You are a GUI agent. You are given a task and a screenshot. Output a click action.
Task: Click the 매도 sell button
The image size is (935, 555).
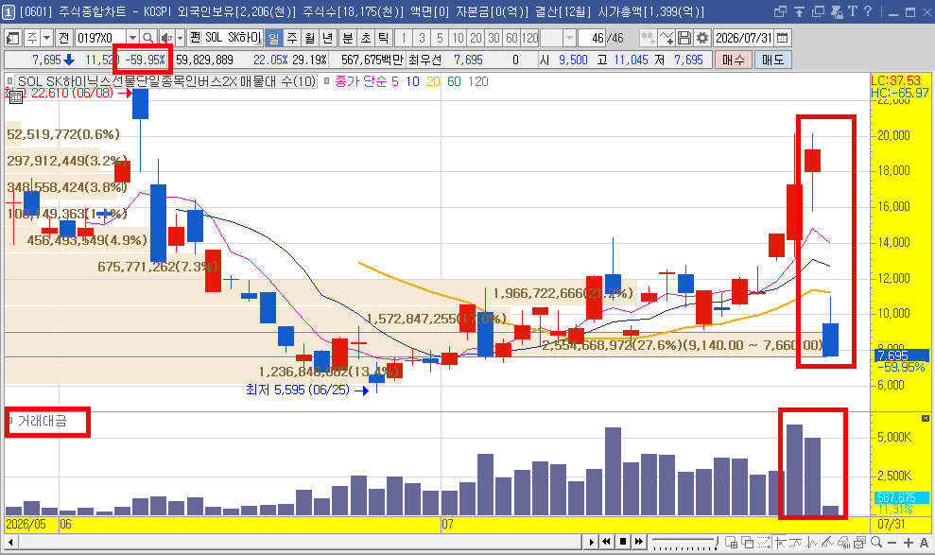coord(772,60)
